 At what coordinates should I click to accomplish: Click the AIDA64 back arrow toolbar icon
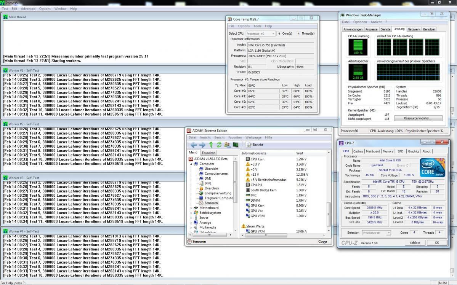[194, 145]
